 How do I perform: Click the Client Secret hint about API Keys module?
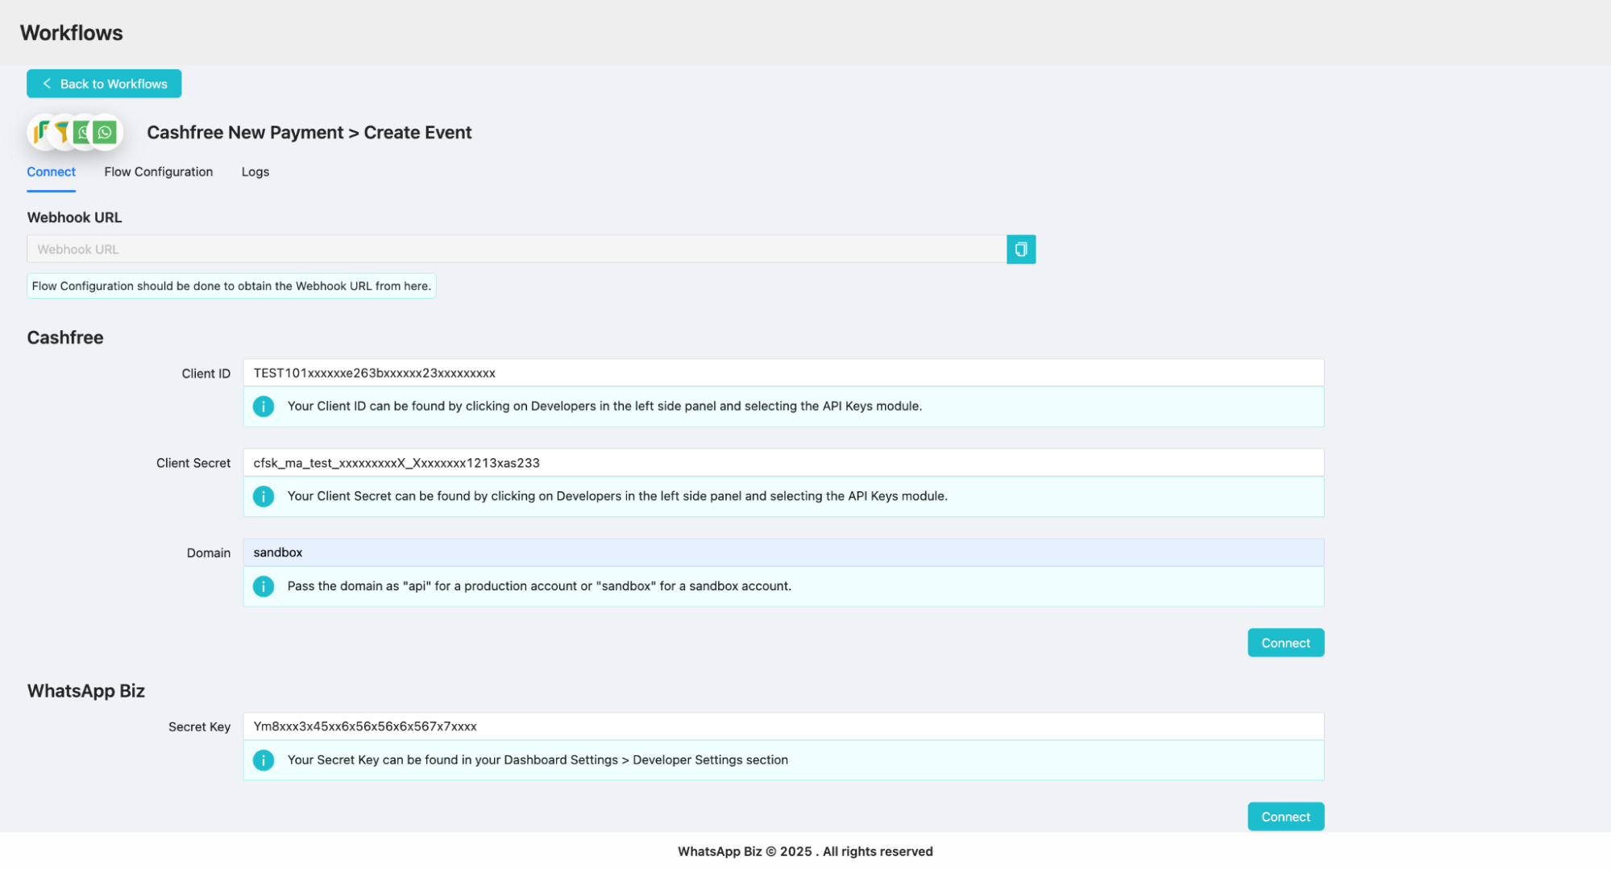tap(617, 496)
